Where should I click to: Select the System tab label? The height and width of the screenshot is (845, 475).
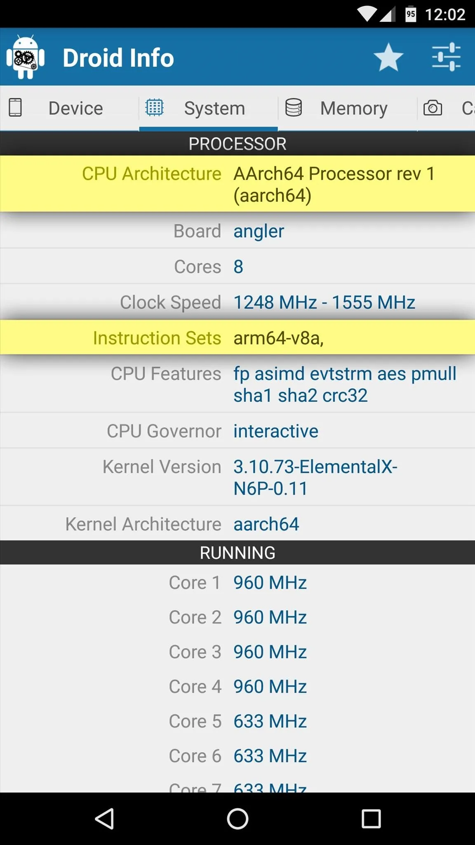214,109
